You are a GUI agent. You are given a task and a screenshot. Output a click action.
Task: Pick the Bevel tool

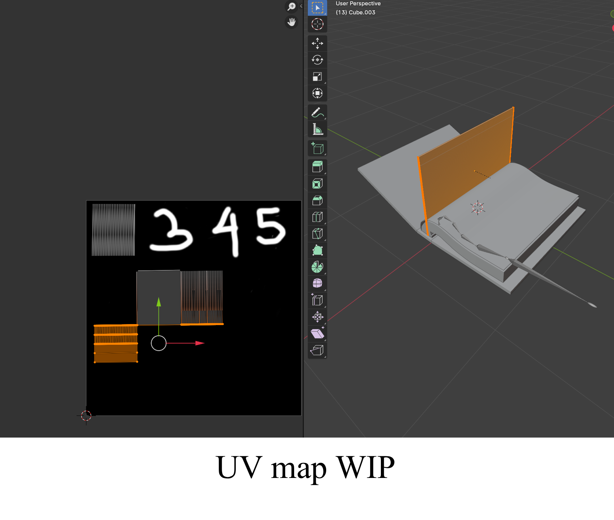pos(317,201)
